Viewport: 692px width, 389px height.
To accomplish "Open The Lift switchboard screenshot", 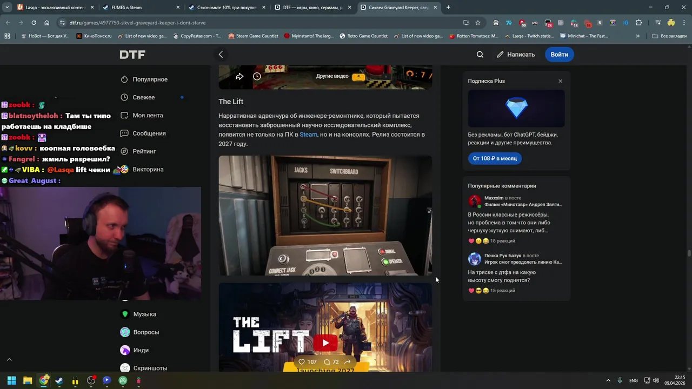I will click(x=325, y=216).
